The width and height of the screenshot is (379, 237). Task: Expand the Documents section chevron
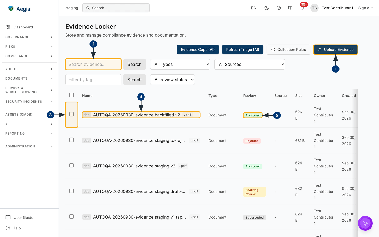coord(51,78)
